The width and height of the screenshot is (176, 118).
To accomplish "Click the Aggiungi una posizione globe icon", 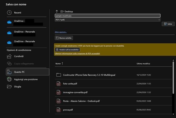I will (x=9, y=79).
